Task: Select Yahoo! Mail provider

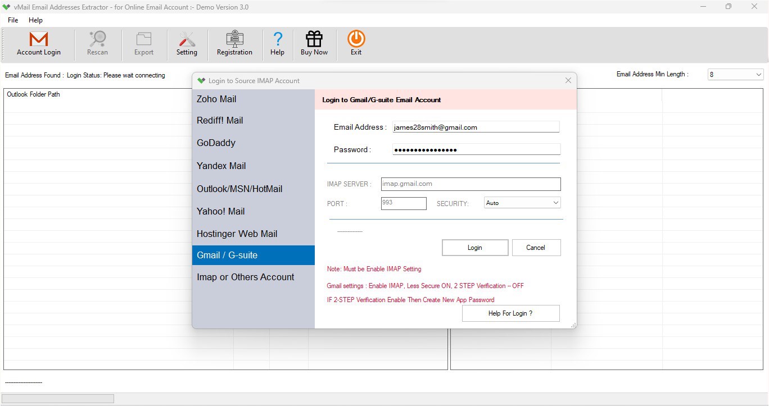Action: [253, 211]
